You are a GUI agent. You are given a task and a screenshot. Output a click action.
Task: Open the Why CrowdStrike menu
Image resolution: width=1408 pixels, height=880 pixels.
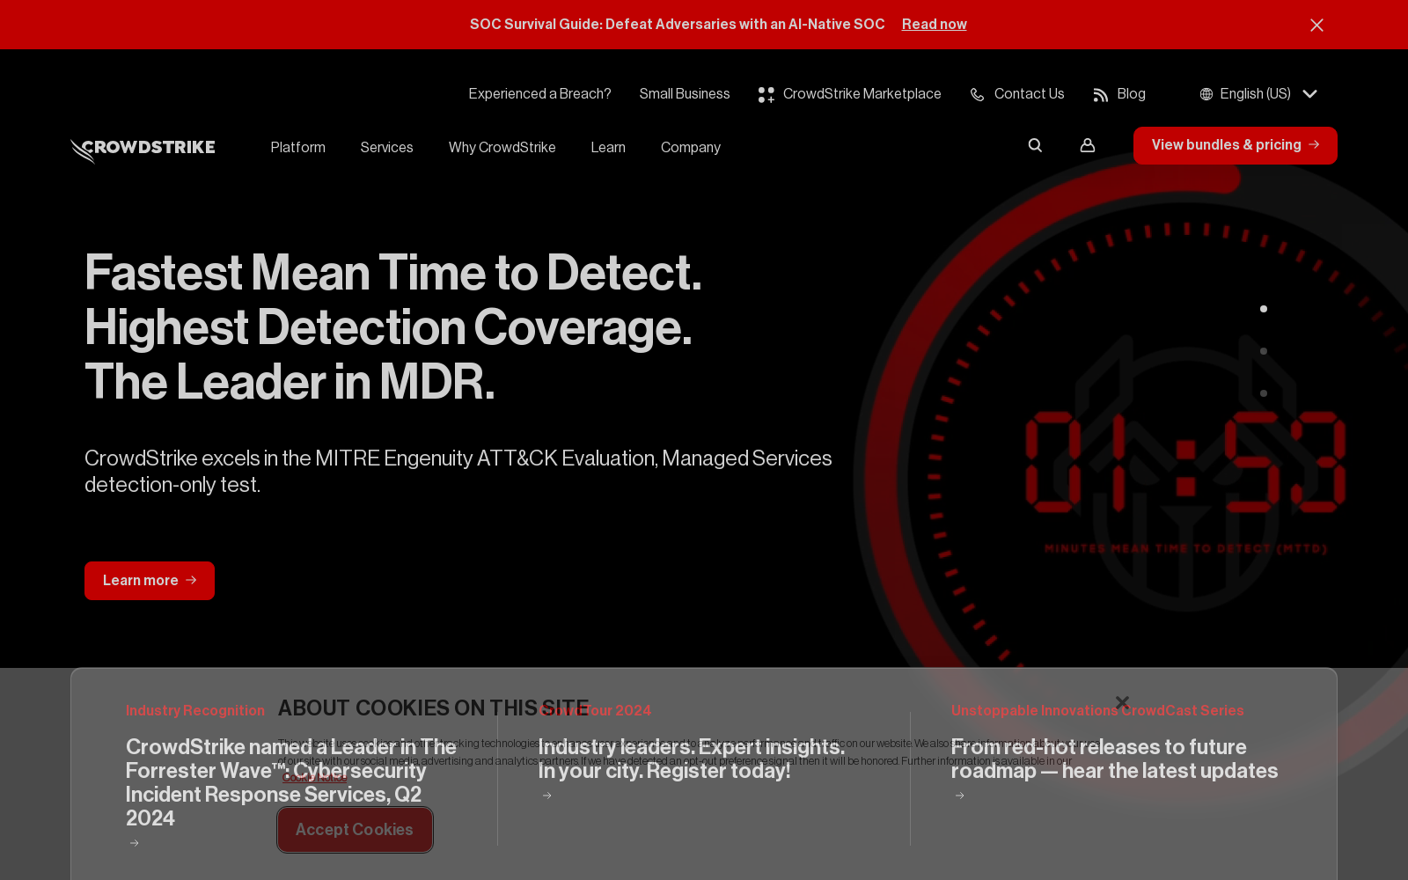(502, 147)
